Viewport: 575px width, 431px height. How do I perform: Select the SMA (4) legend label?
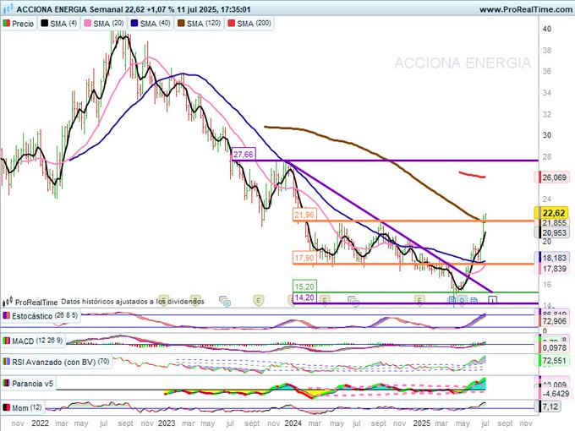coord(63,24)
